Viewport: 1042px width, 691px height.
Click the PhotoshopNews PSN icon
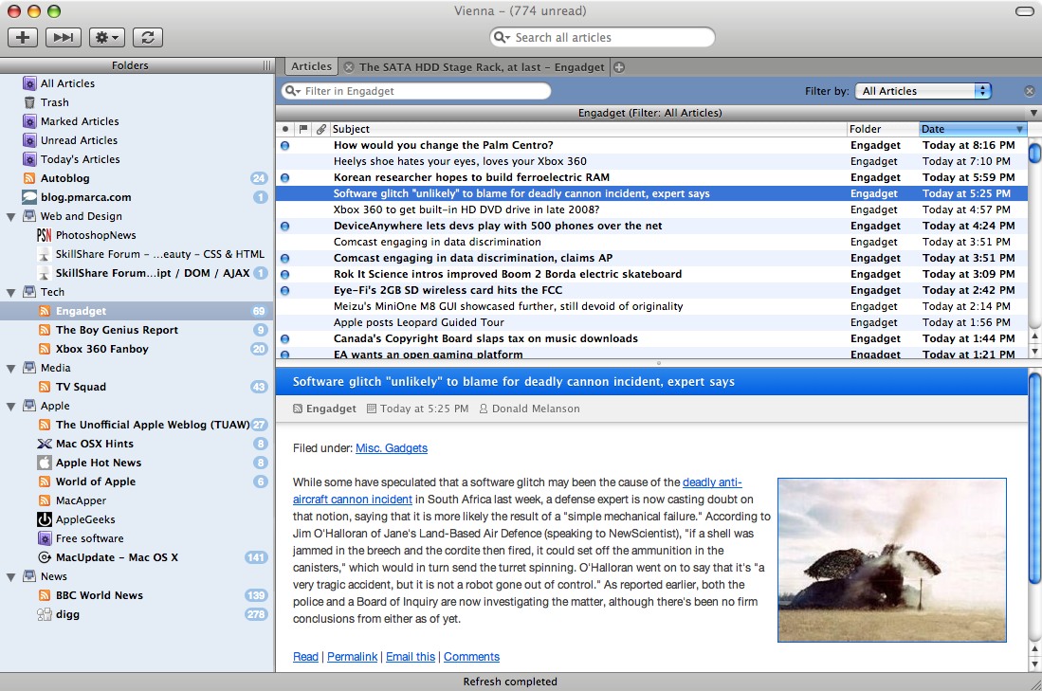44,235
